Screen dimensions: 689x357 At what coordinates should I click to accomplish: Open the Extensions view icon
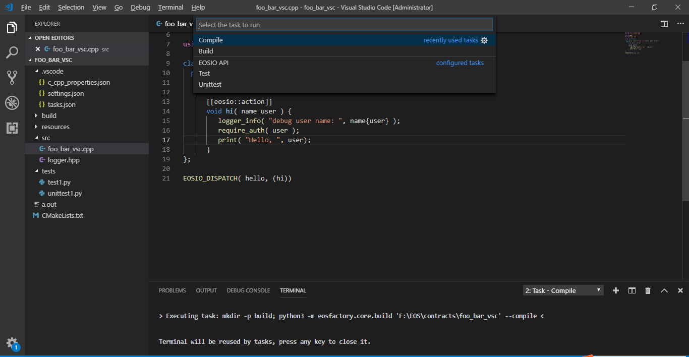12,128
